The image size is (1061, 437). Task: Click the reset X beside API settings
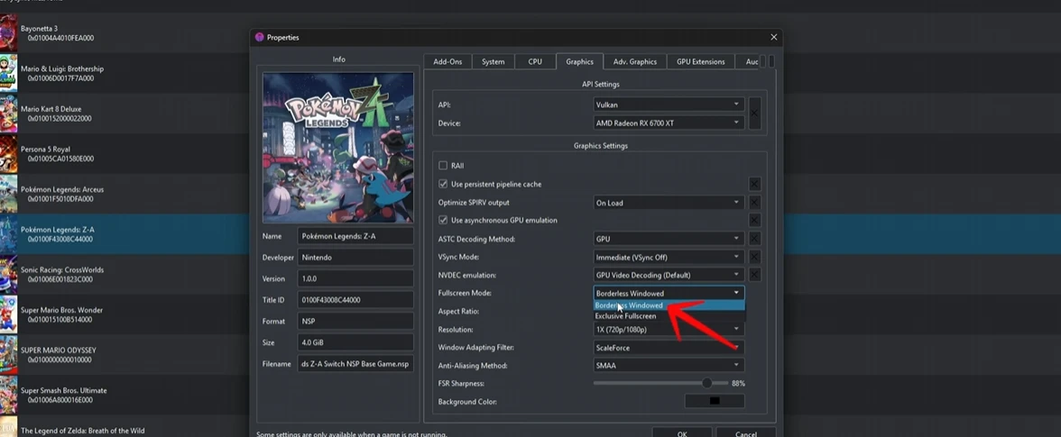[x=754, y=114]
